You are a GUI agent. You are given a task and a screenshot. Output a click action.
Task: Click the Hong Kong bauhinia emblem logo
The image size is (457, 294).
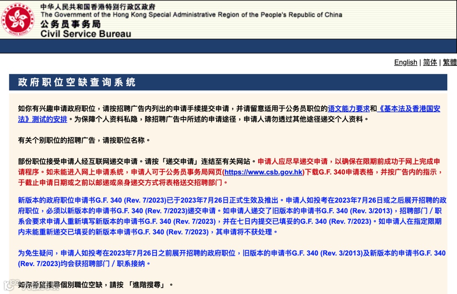(18, 19)
